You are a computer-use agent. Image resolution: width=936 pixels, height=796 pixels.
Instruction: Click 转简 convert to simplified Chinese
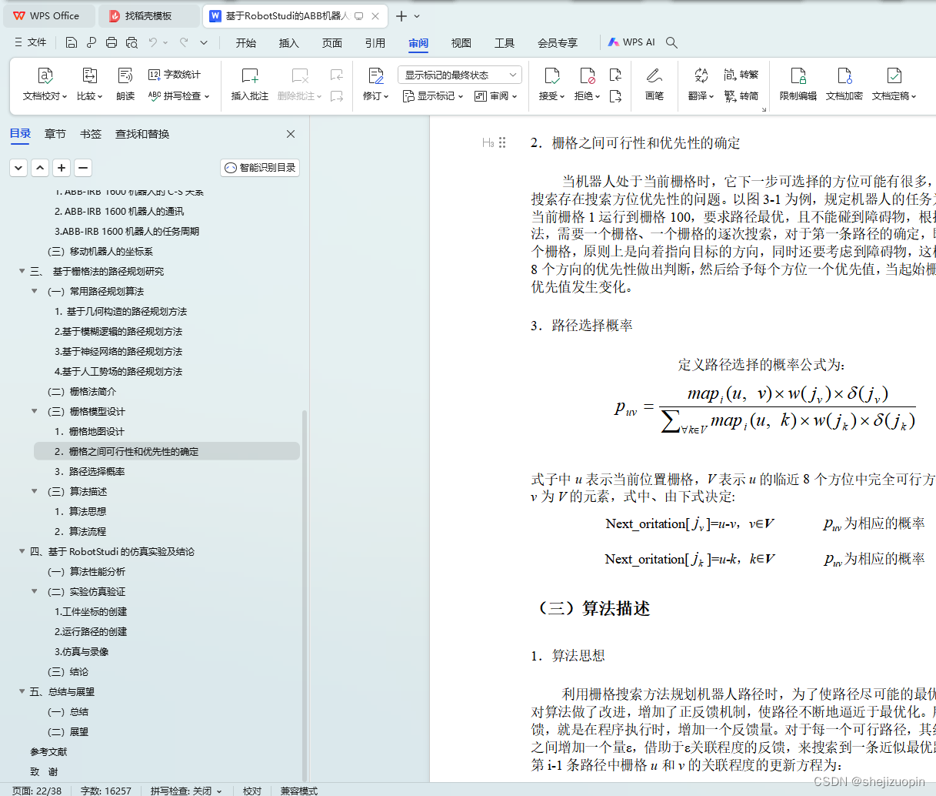pyautogui.click(x=741, y=96)
